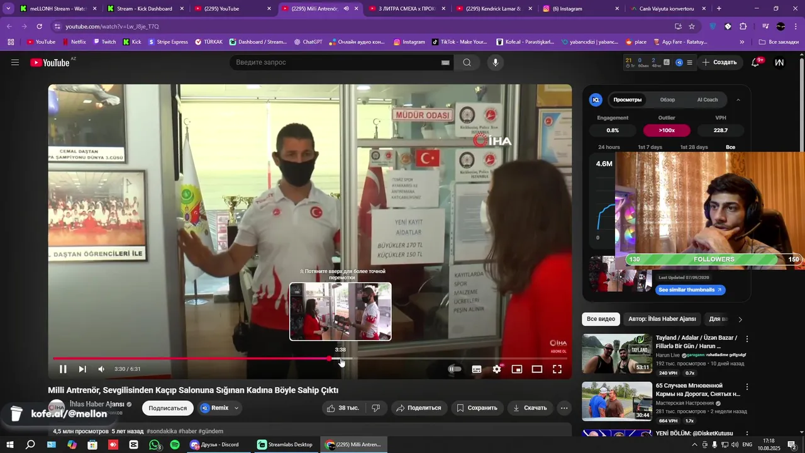Open the Remix dropdown
The width and height of the screenshot is (805, 453).
coord(219,408)
